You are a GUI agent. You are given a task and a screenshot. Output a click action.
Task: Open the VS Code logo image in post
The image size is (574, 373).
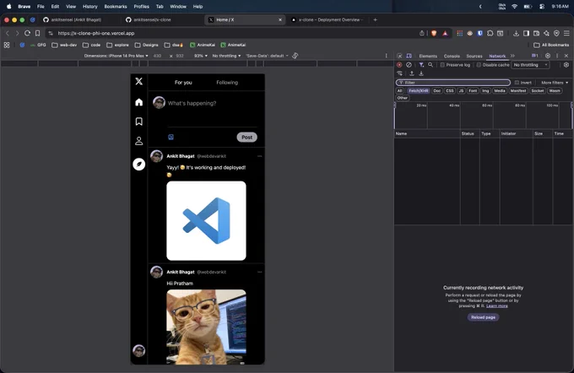(x=206, y=221)
